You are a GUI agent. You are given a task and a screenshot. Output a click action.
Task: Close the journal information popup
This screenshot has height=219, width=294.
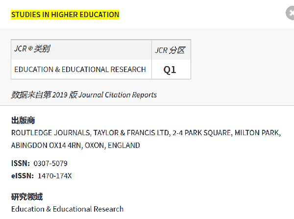point(290,13)
